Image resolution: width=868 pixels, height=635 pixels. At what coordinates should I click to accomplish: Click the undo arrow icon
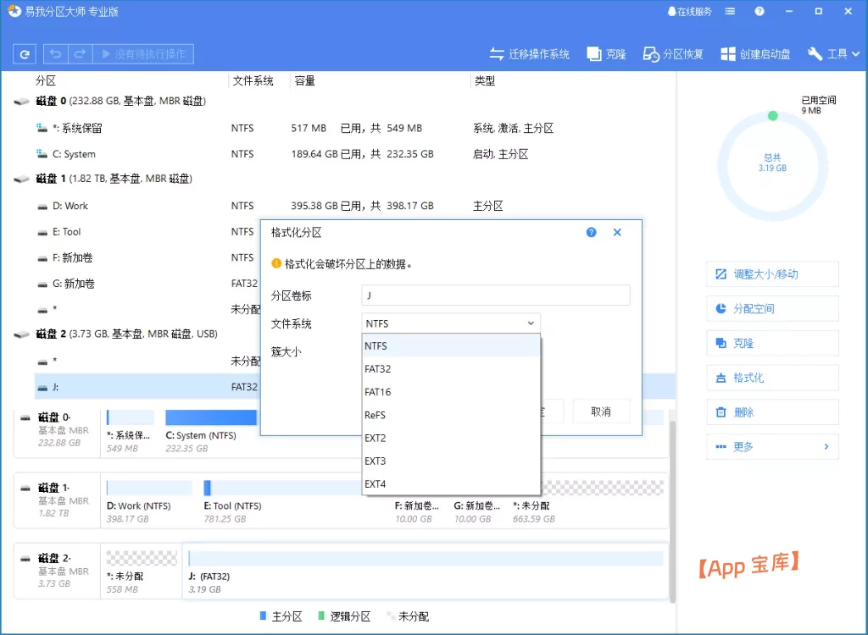coord(56,54)
